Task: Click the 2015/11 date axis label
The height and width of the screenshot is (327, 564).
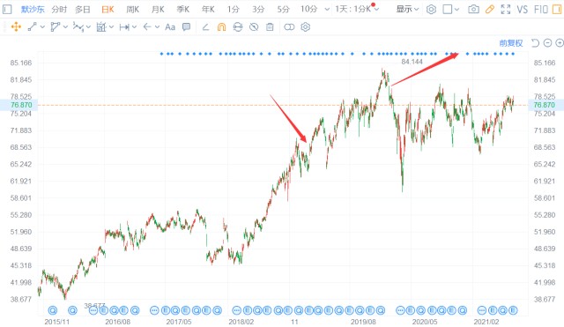Action: 56,321
